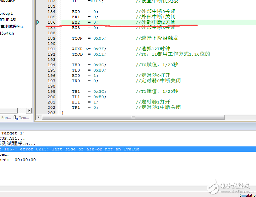Click the comment 选择下降沿触发

click(x=157, y=38)
